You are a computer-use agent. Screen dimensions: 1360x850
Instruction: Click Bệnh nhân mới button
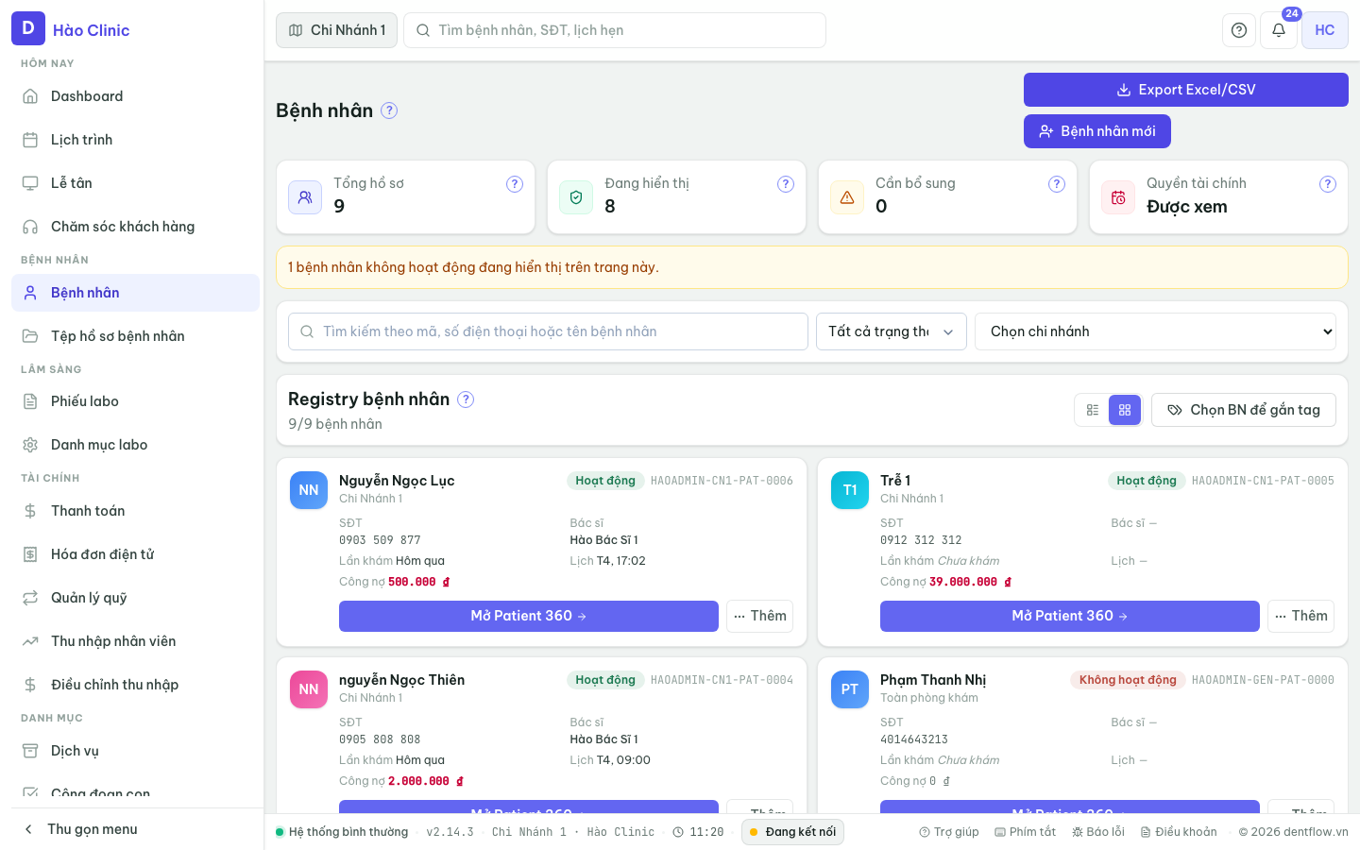[x=1097, y=131]
